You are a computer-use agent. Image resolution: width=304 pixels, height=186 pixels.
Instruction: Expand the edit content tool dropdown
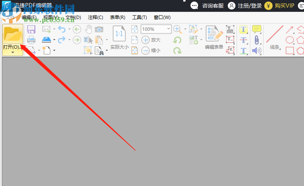[x=201, y=29]
